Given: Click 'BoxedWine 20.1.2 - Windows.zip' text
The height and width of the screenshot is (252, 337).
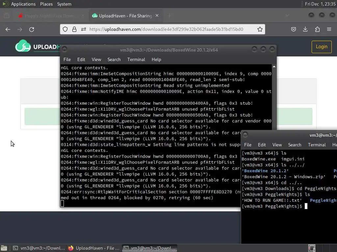Looking at the screenshot, I should coord(283,177).
